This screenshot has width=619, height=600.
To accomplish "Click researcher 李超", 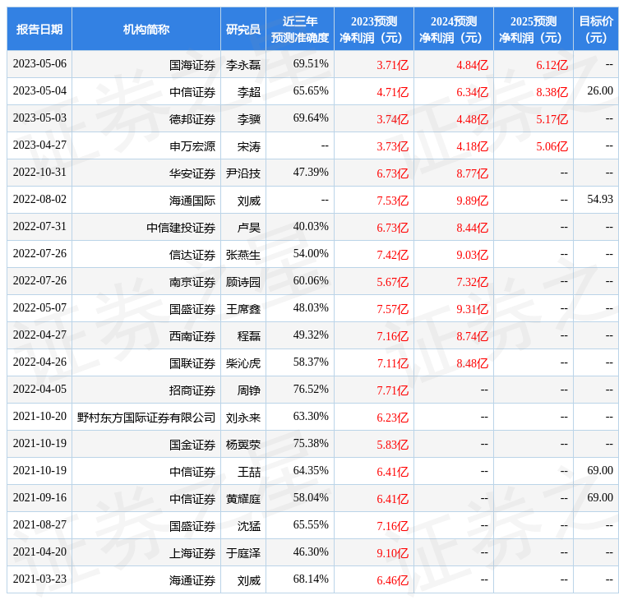I will pyautogui.click(x=249, y=92).
